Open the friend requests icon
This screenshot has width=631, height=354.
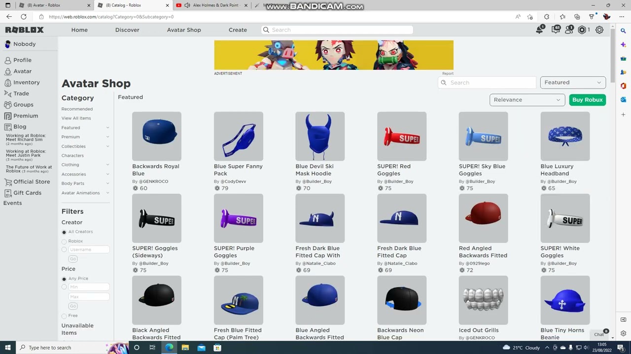point(569,30)
